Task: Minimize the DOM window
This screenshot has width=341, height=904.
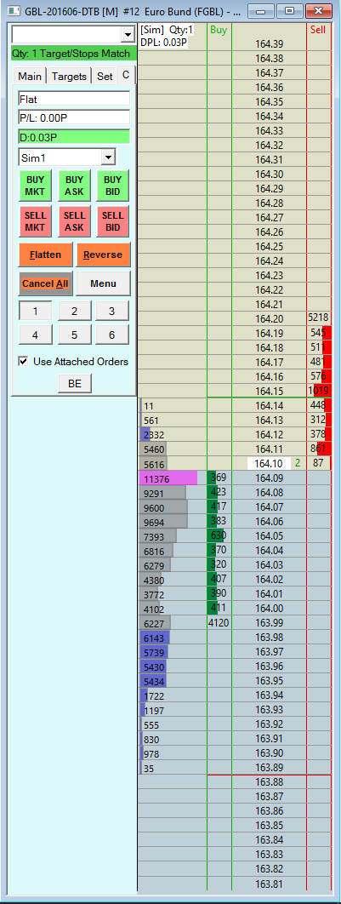Action: tap(262, 11)
